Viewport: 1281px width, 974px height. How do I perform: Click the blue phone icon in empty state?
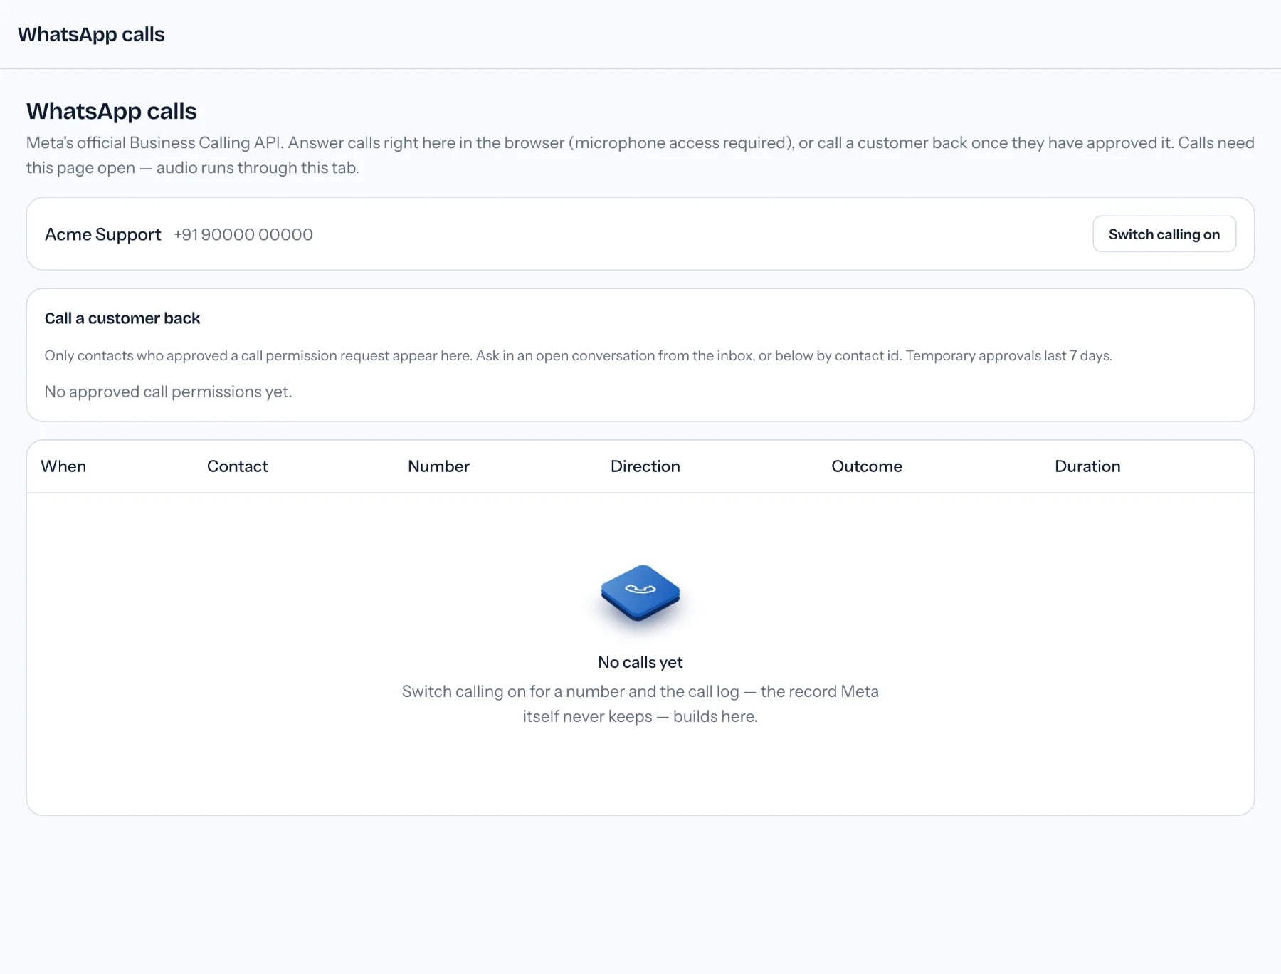pos(640,592)
